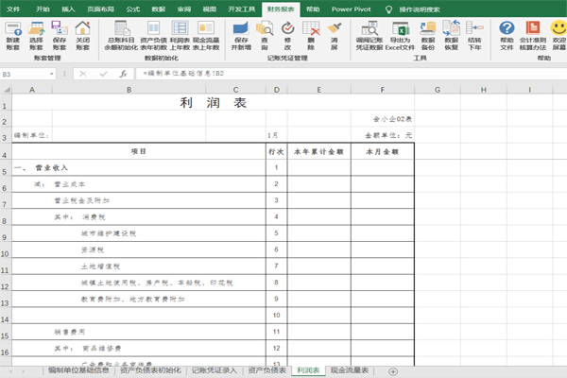Click the 土地增值税 item cell
Image resolution: width=567 pixels, height=378 pixels.
(139, 266)
